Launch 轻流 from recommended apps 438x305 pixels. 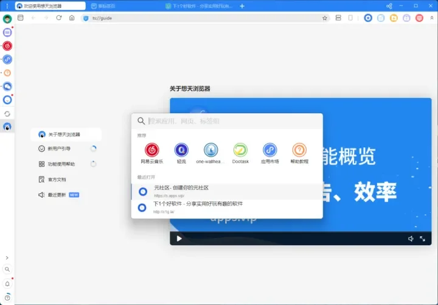181,153
